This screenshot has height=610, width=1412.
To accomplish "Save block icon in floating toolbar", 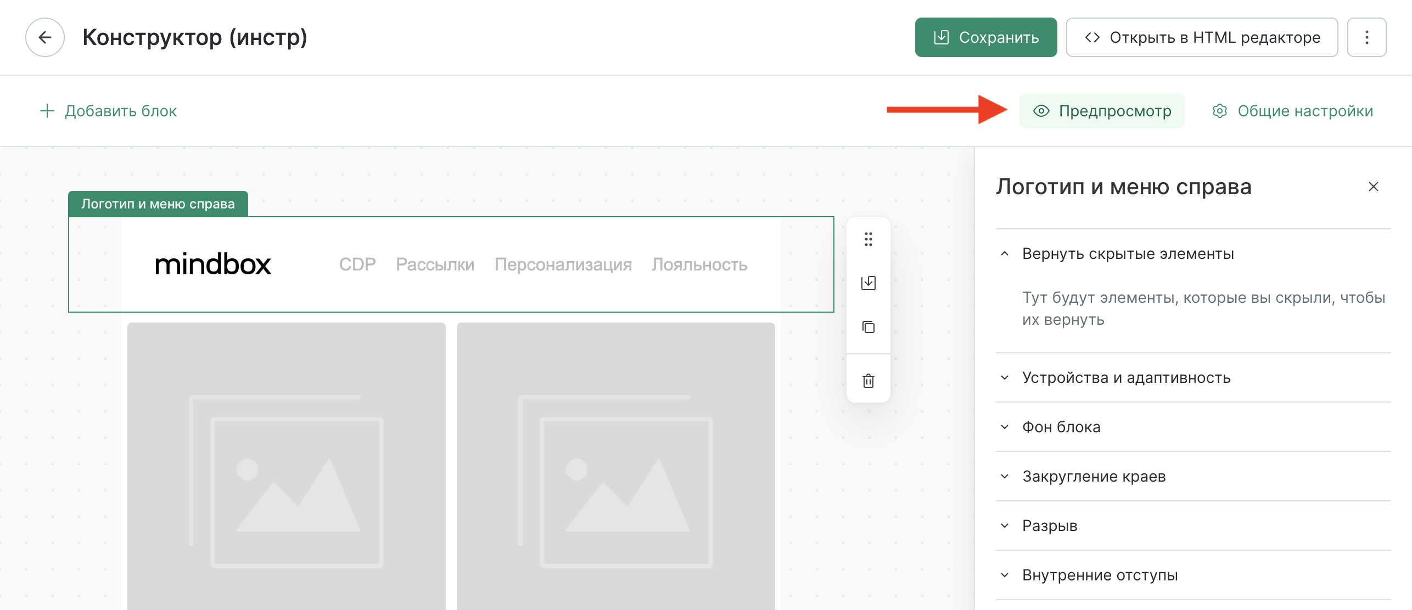I will (868, 283).
